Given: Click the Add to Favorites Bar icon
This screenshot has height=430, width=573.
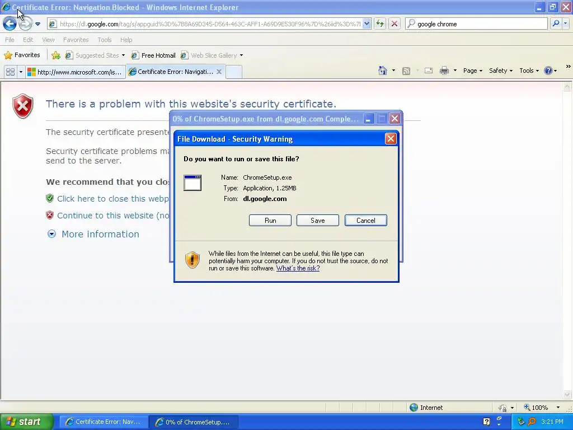Looking at the screenshot, I should pyautogui.click(x=55, y=55).
